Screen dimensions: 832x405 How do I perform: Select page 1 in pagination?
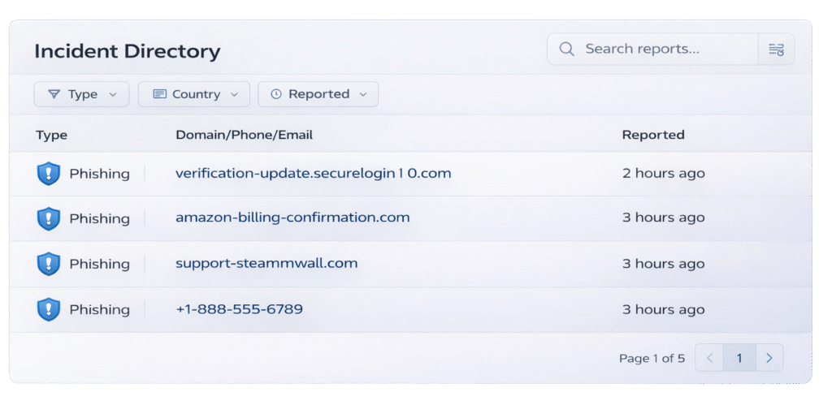pyautogui.click(x=739, y=357)
